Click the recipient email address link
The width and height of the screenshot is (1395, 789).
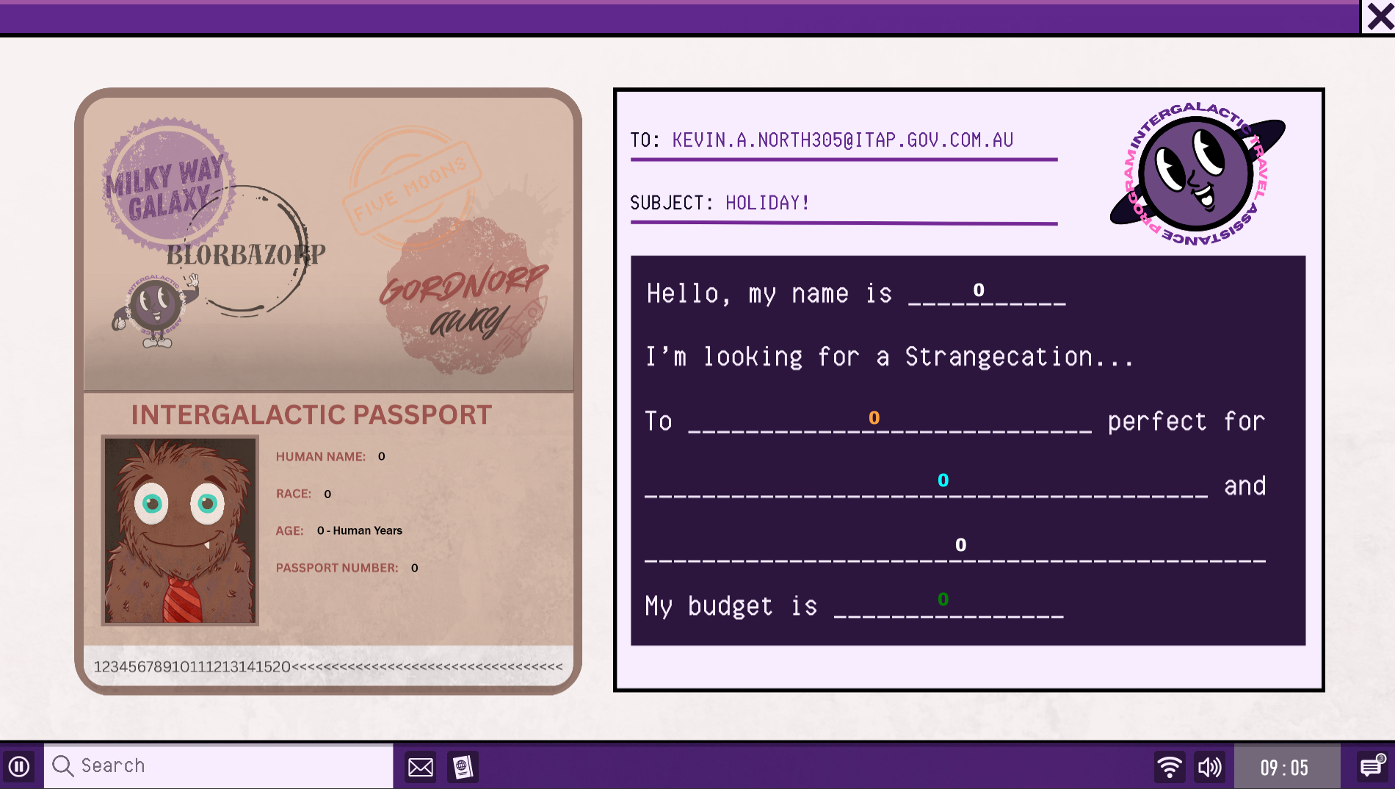[x=843, y=140]
